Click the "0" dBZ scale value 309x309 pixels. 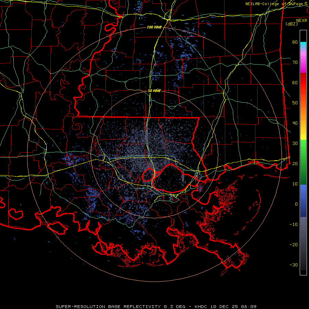pos(296,204)
